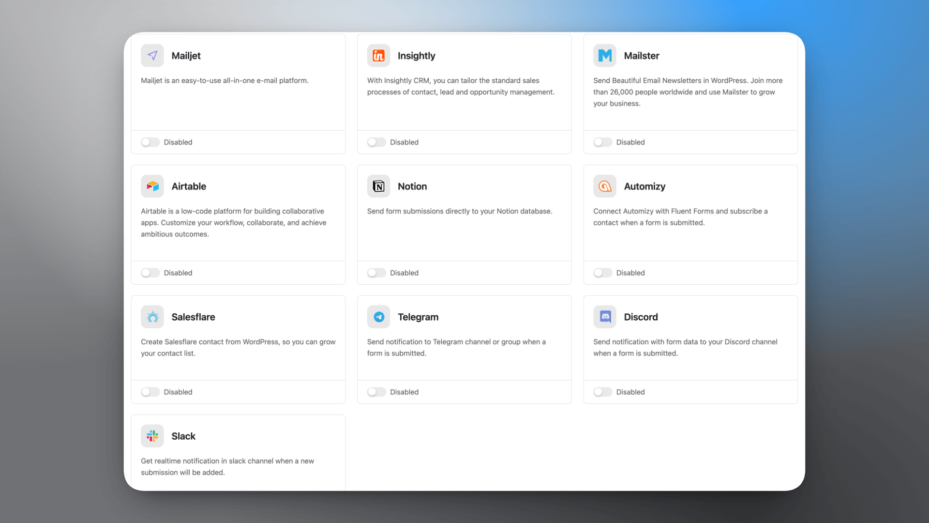Screen dimensions: 929x523
Task: Enable the Mailjet integration toggle
Action: [x=150, y=142]
